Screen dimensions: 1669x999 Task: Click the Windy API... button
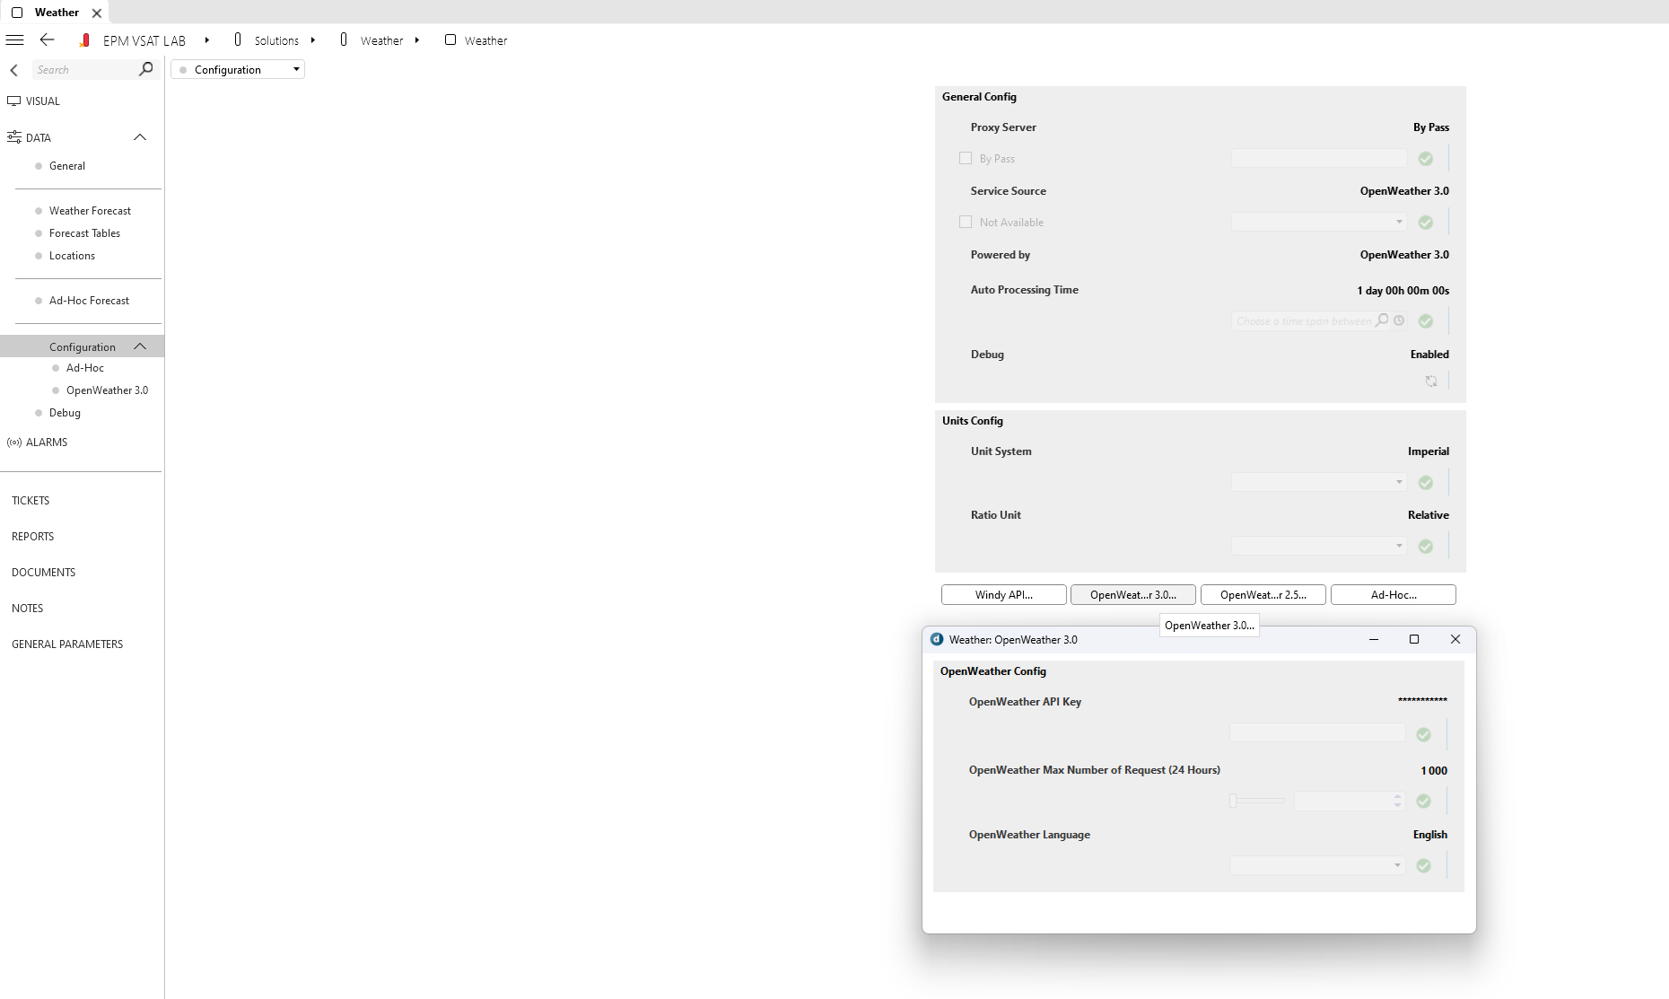(1004, 595)
